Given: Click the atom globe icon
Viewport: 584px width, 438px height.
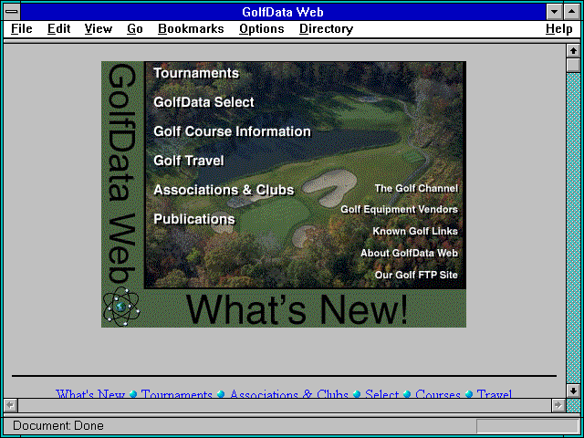Looking at the screenshot, I should point(121,308).
